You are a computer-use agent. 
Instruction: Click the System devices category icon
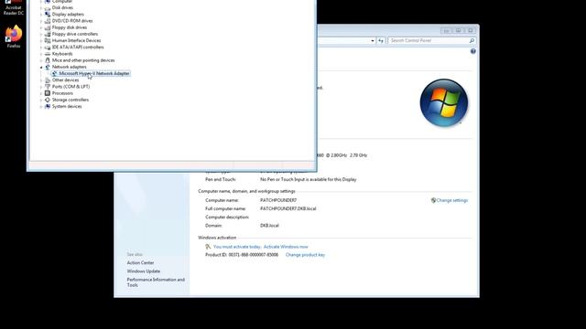48,106
